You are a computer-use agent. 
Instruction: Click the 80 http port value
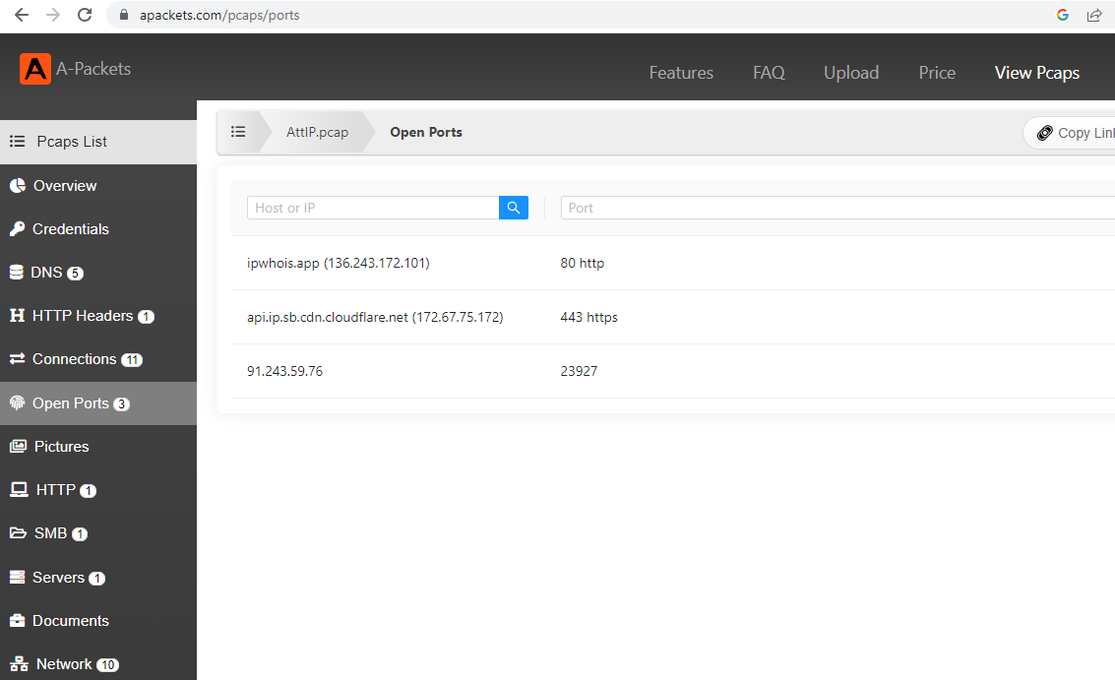click(582, 263)
